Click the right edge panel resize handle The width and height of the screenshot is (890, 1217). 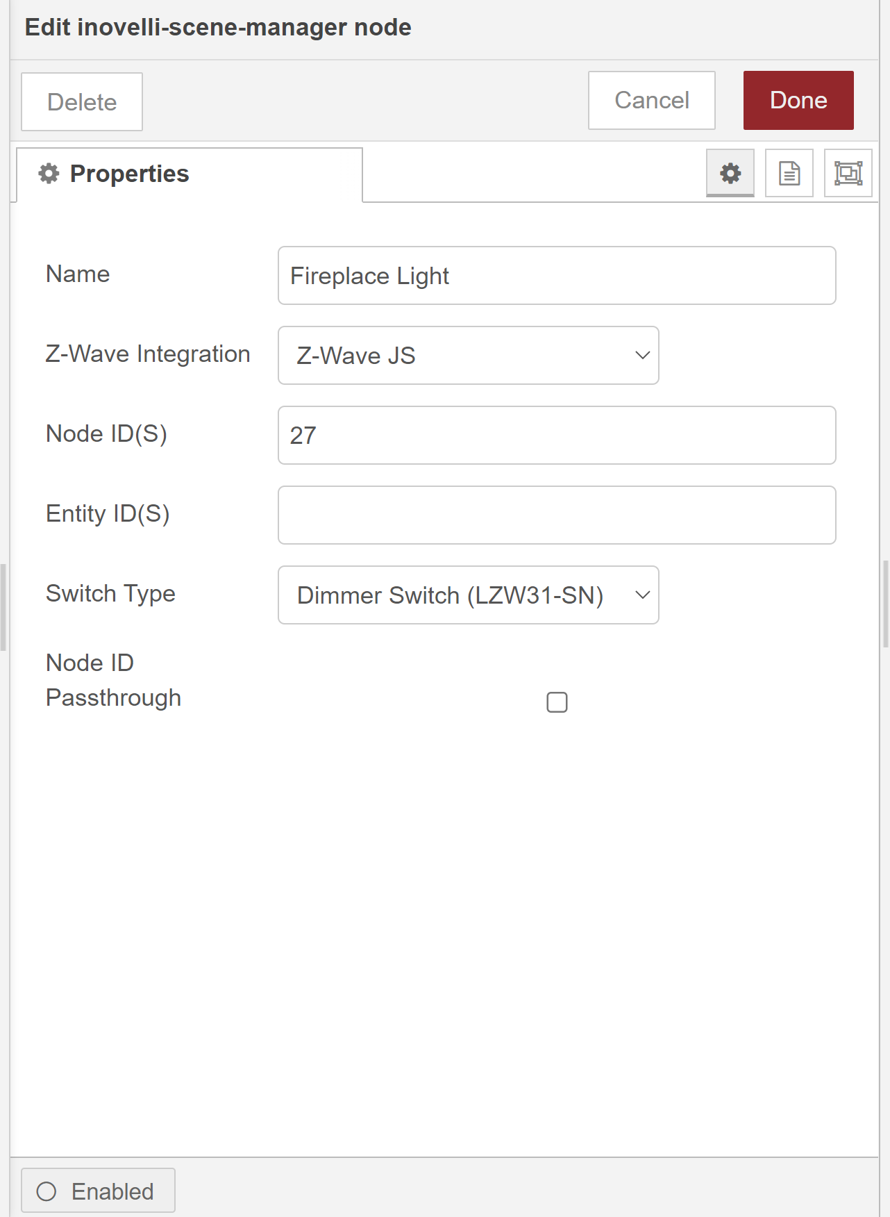pos(885,604)
